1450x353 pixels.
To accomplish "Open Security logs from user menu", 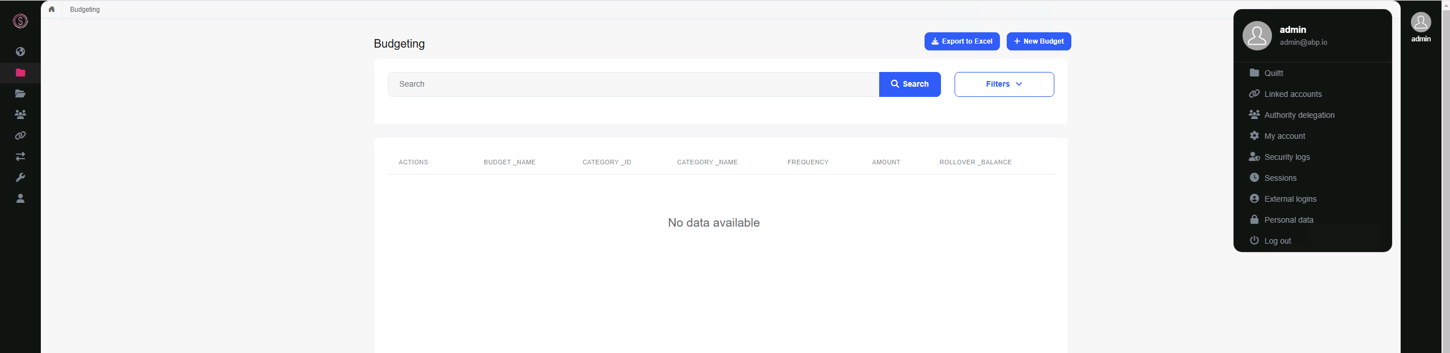I will (1287, 157).
